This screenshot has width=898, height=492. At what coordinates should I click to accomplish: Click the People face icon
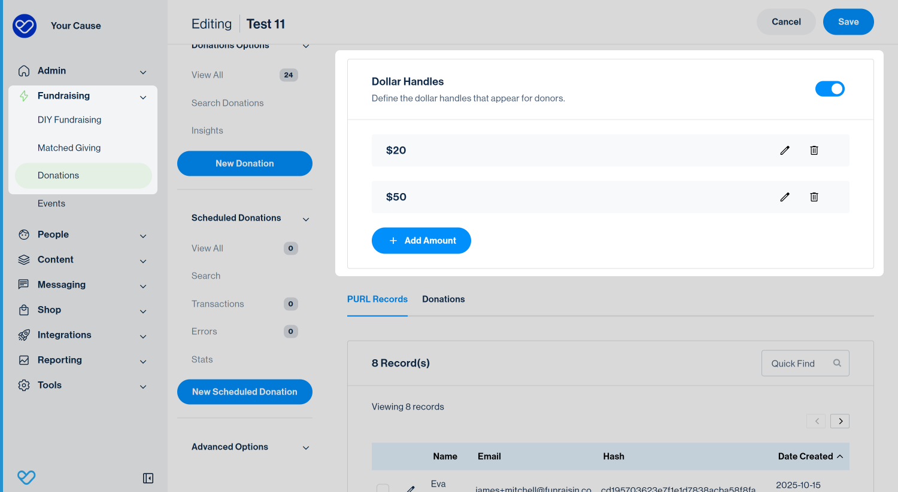coord(24,234)
